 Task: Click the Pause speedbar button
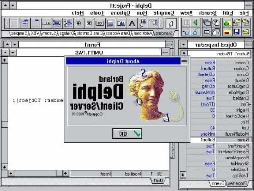(x=186, y=22)
